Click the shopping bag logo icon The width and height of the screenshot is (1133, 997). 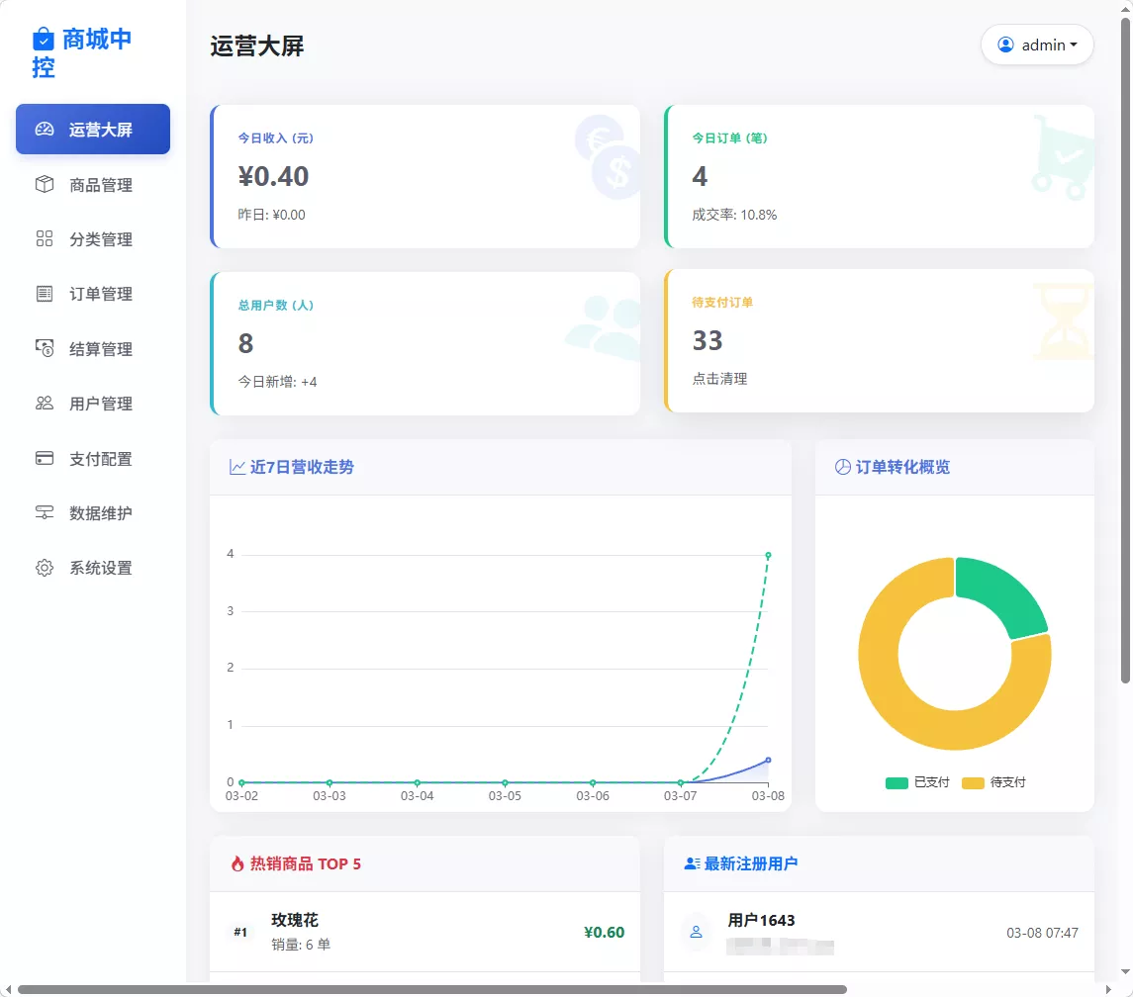[x=44, y=40]
